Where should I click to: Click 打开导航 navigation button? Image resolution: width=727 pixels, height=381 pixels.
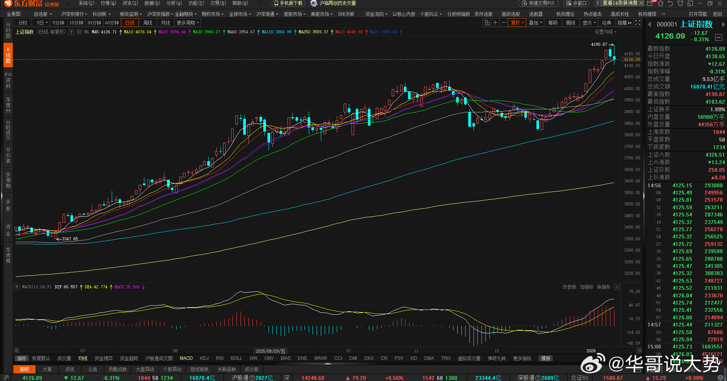coord(698,14)
